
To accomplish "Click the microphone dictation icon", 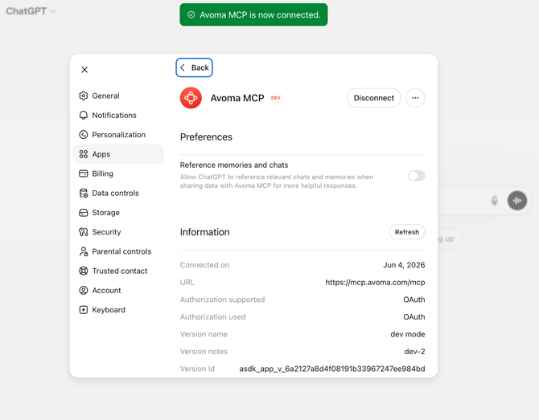I will pos(494,201).
